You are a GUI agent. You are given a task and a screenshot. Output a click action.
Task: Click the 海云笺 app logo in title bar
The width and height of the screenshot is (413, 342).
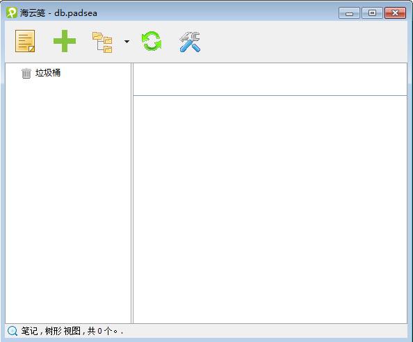12,13
